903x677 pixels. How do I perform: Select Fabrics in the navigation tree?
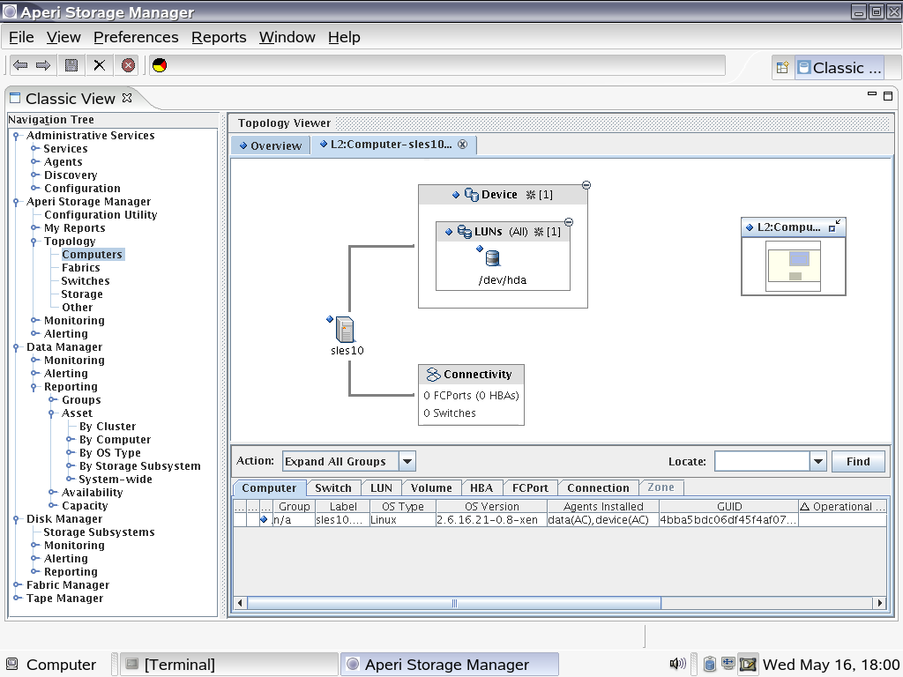point(80,268)
